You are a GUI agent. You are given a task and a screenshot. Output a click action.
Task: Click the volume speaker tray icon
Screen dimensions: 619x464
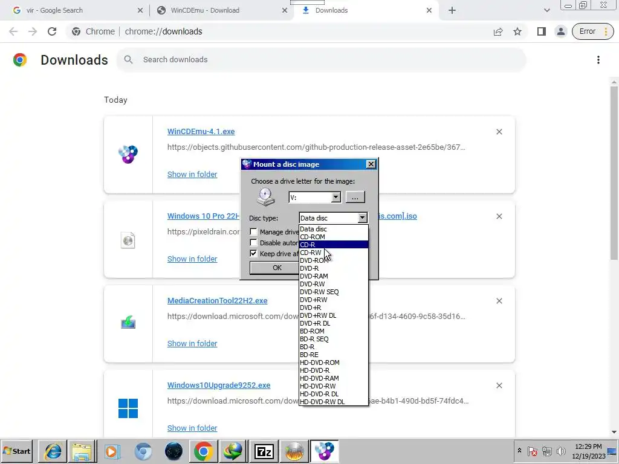pos(560,451)
